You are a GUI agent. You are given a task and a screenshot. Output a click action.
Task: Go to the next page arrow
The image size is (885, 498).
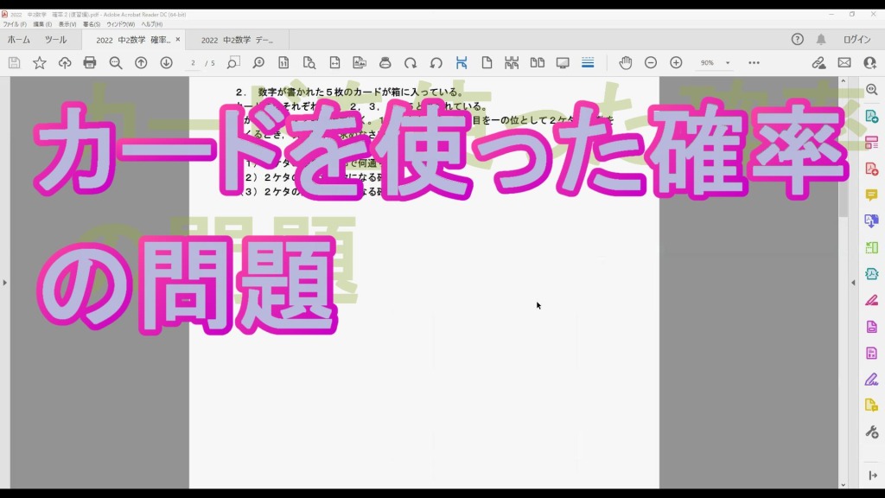(x=166, y=63)
